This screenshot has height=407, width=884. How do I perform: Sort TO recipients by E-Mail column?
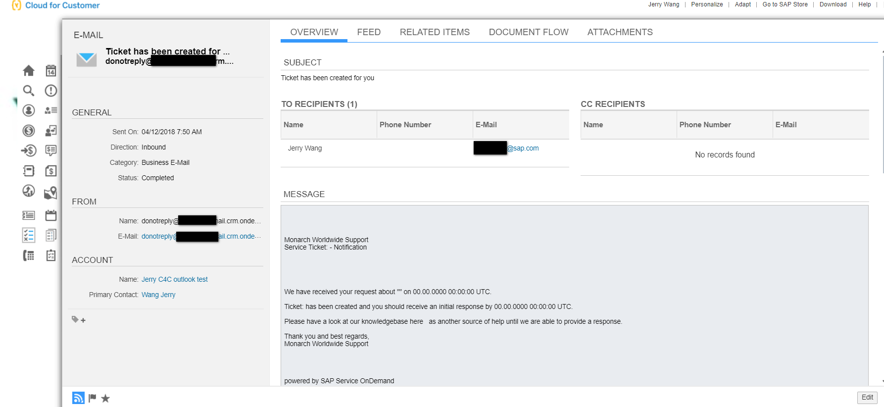[x=521, y=125]
